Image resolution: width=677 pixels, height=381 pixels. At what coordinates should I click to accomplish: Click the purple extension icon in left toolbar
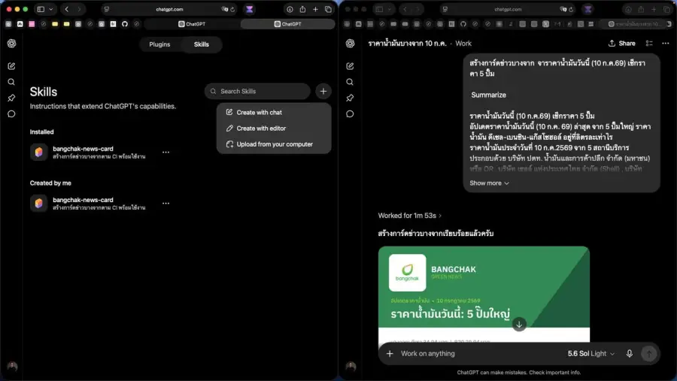point(250,9)
